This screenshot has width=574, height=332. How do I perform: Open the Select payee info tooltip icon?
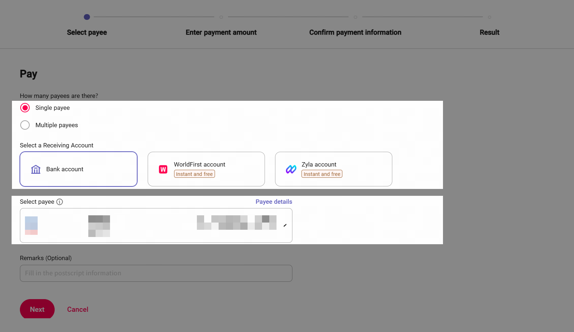click(60, 202)
